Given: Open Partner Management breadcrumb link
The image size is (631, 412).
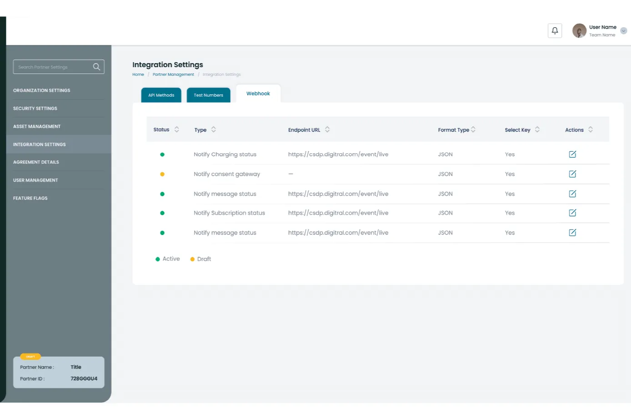Looking at the screenshot, I should click(173, 74).
